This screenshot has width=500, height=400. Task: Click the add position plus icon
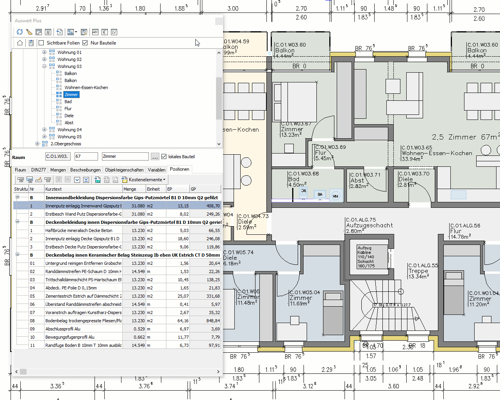[x=20, y=180]
